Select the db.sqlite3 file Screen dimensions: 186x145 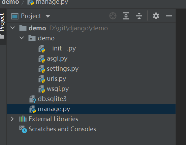(x=91, y=99)
